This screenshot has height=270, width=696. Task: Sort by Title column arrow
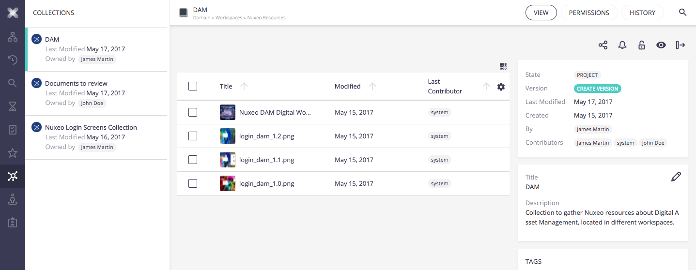click(x=244, y=86)
